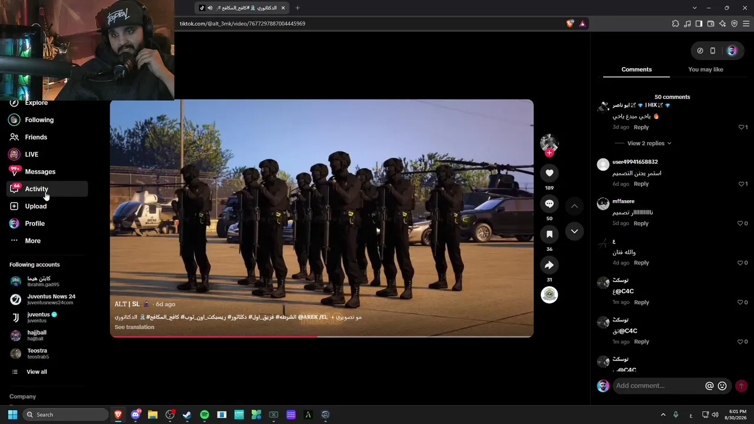This screenshot has height=424, width=754.
Task: Open the Windows Start menu
Action: 12,415
